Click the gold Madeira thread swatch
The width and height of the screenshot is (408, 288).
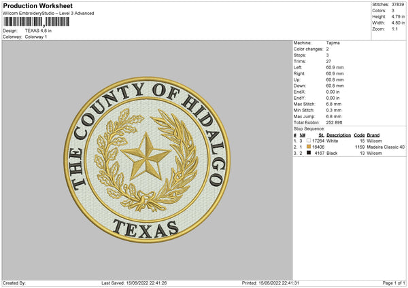[x=309, y=147]
